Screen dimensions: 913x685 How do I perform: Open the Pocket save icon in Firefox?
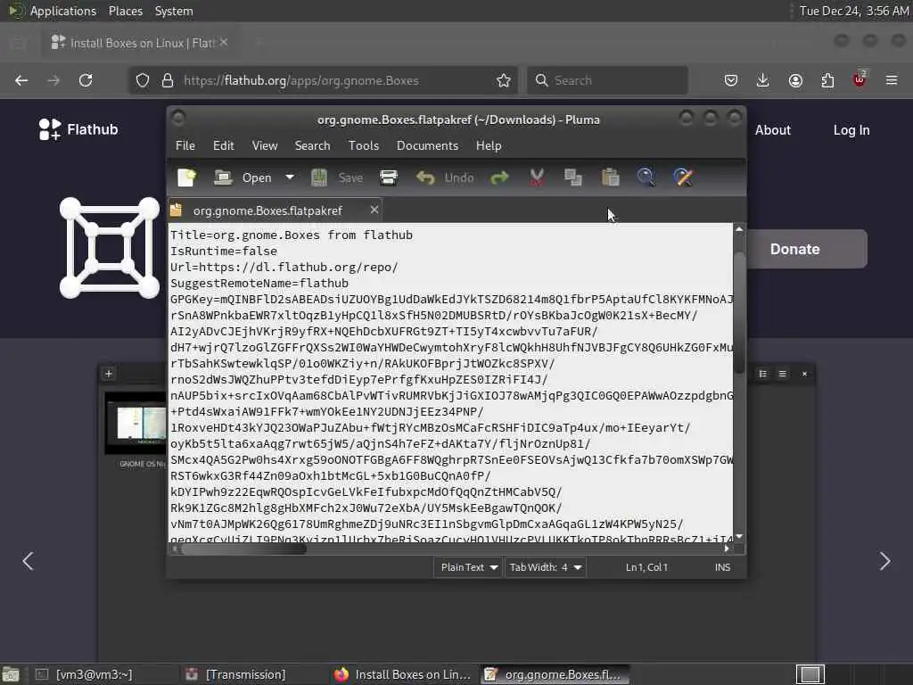click(x=731, y=80)
